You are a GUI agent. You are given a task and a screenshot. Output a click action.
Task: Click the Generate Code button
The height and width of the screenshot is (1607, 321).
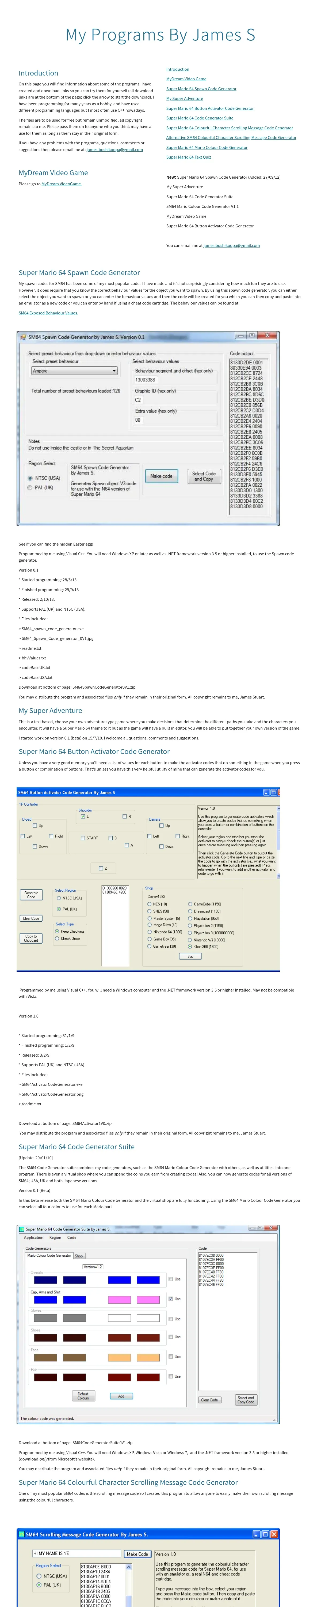click(x=31, y=895)
